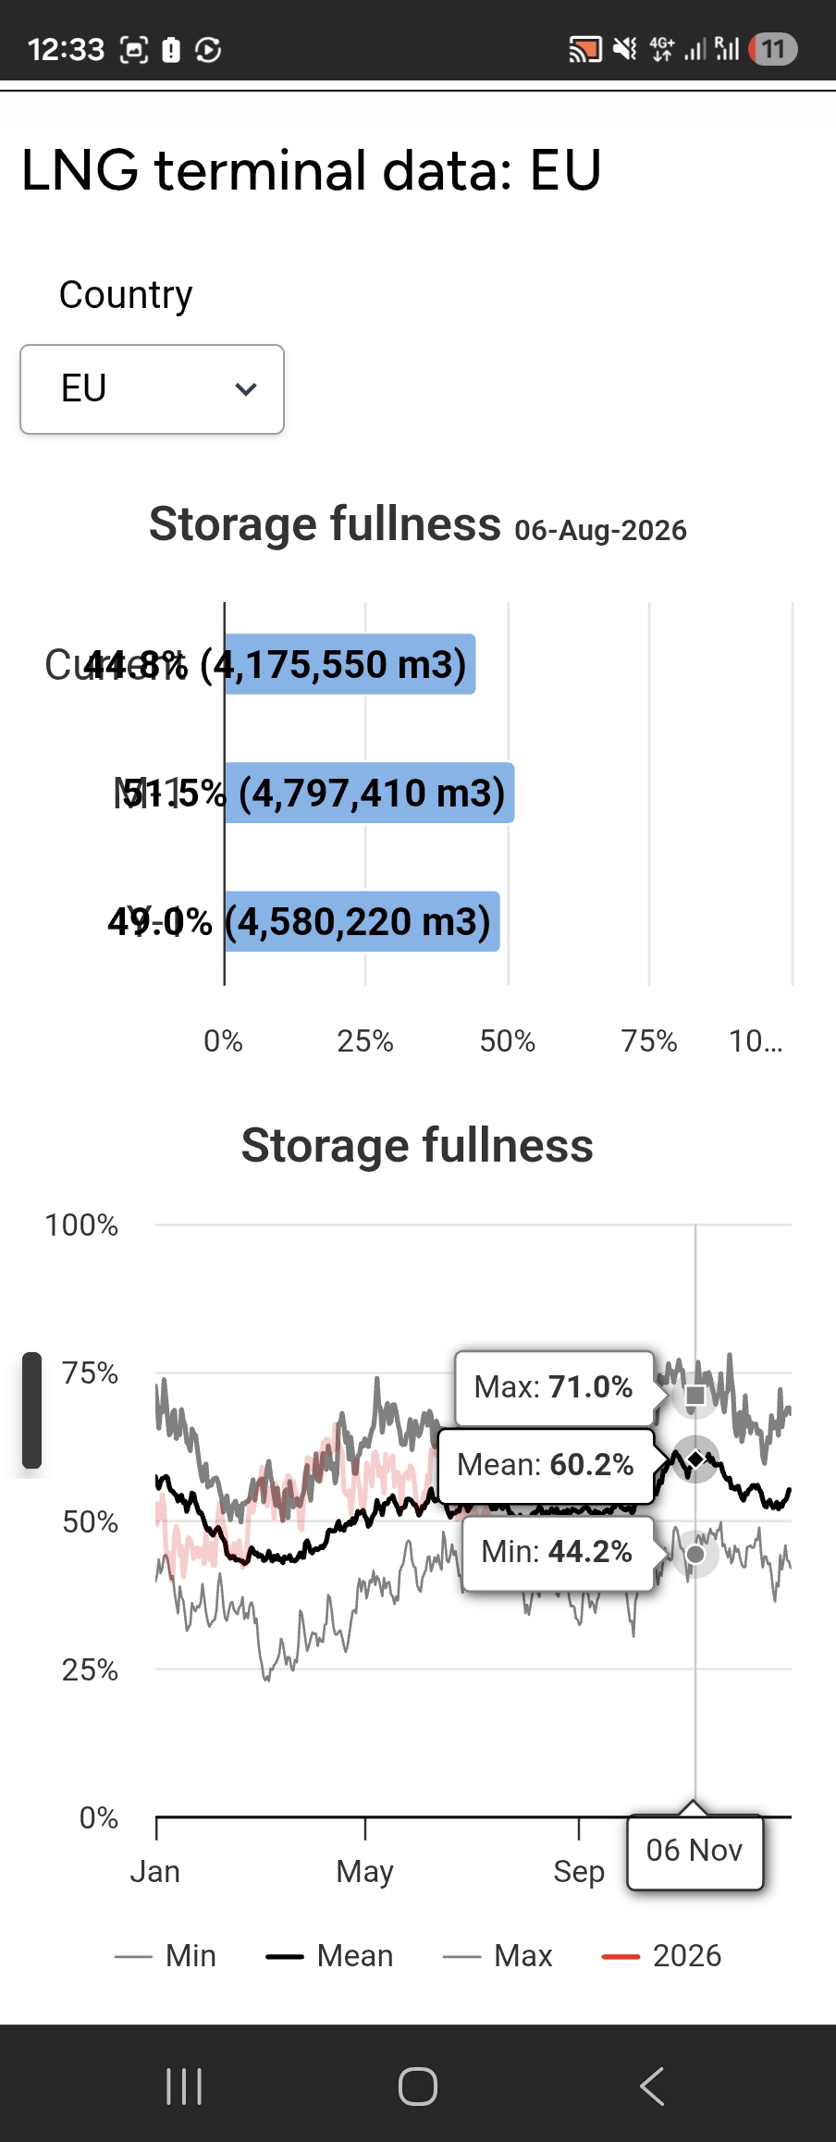Toggle the Max series legend entry
Image resolution: width=836 pixels, height=2142 pixels.
(x=498, y=1955)
